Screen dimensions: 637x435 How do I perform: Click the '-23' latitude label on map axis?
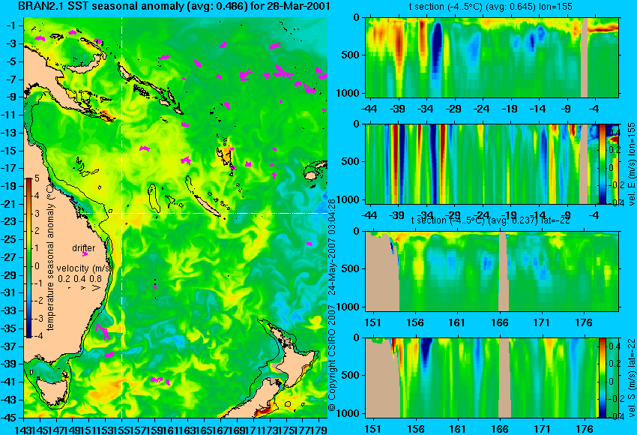[x=8, y=222]
